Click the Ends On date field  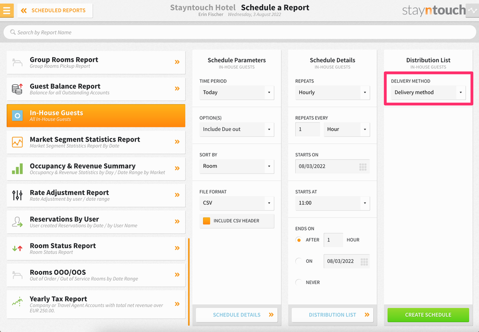[x=347, y=261]
